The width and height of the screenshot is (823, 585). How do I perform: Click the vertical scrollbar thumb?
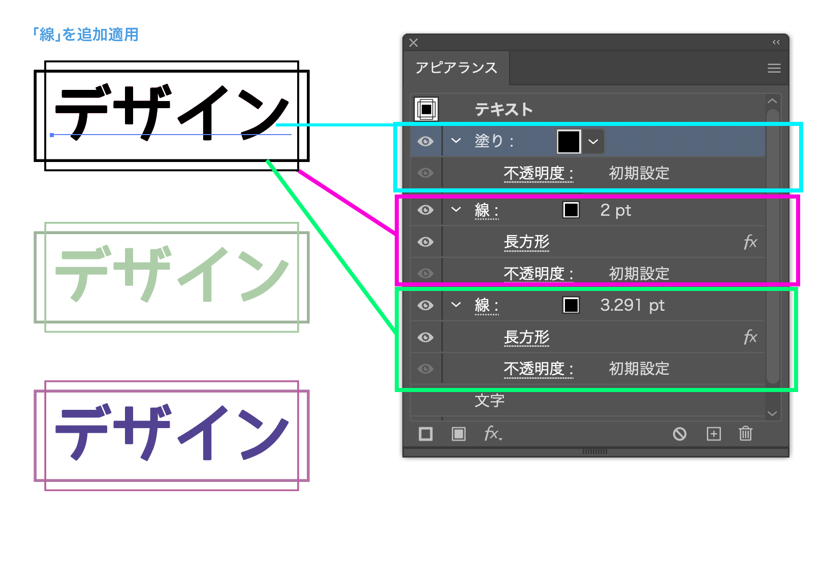(x=773, y=246)
